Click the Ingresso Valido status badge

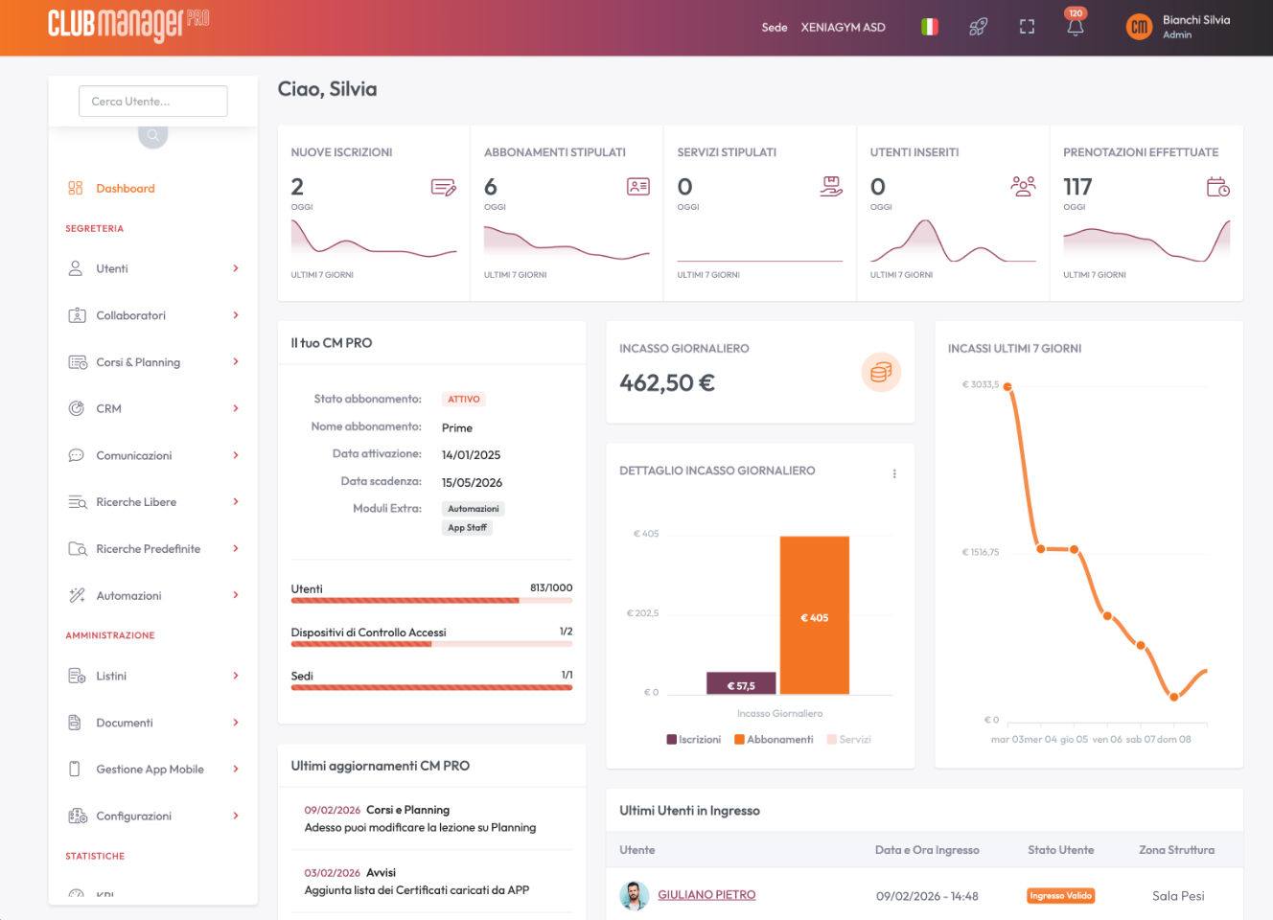[x=1060, y=895]
